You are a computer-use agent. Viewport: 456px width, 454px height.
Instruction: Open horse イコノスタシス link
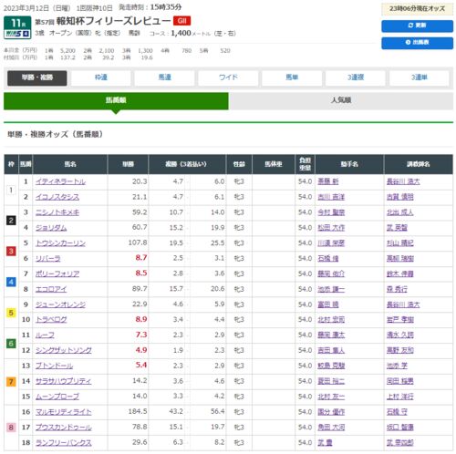tap(57, 197)
